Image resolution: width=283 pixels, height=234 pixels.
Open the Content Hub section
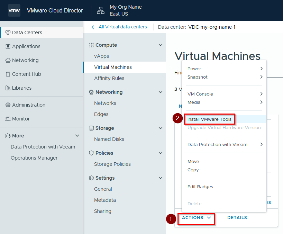tap(41, 74)
